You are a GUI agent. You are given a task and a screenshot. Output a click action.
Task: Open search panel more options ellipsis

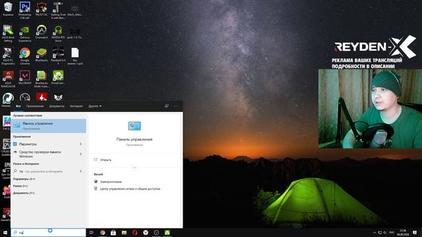pyautogui.click(x=176, y=106)
